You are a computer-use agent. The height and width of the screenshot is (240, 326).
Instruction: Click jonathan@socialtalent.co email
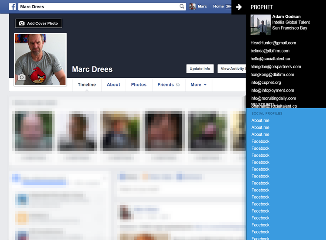(273, 106)
